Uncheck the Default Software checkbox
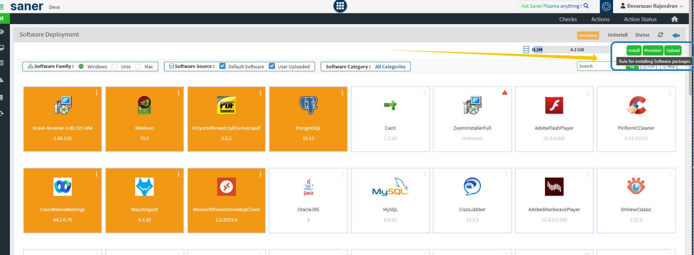The image size is (694, 255). [223, 66]
